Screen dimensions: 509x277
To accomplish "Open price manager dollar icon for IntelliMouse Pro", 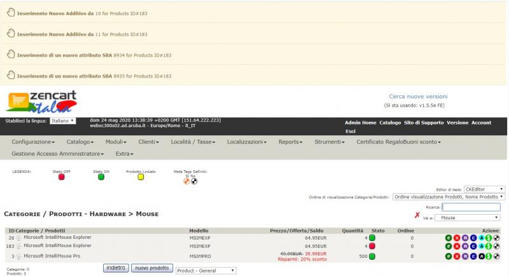I will click(488, 256).
